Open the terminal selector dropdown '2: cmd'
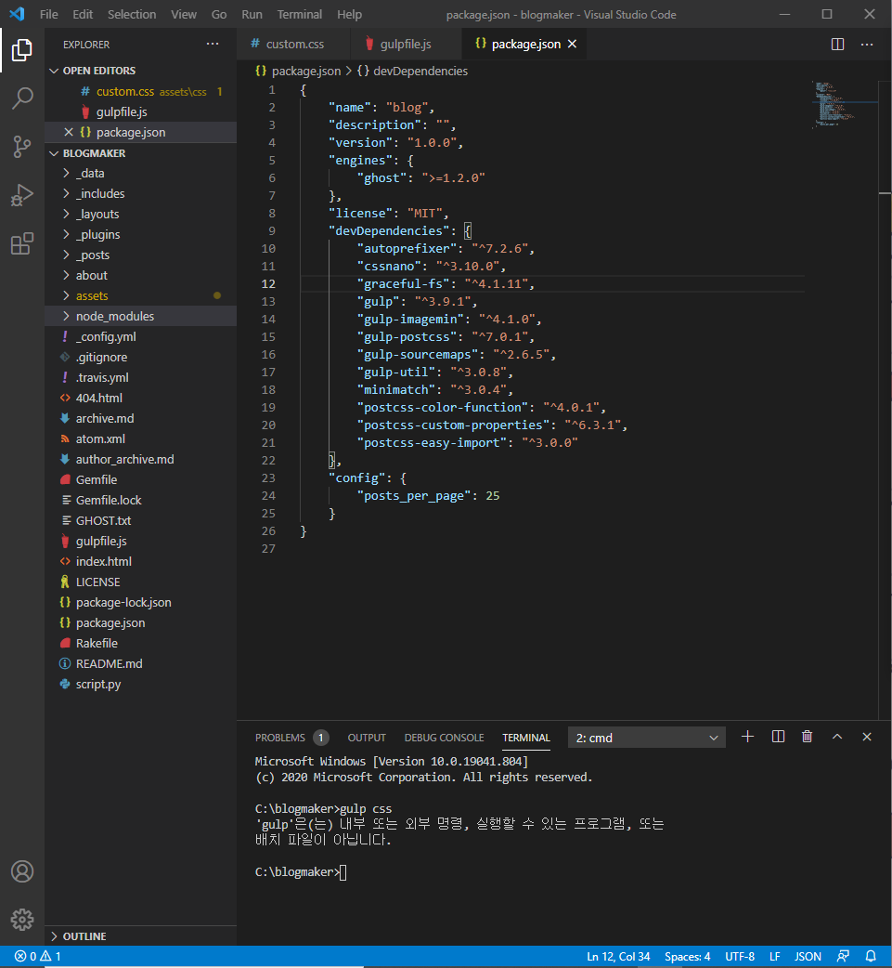Image resolution: width=892 pixels, height=968 pixels. (646, 738)
